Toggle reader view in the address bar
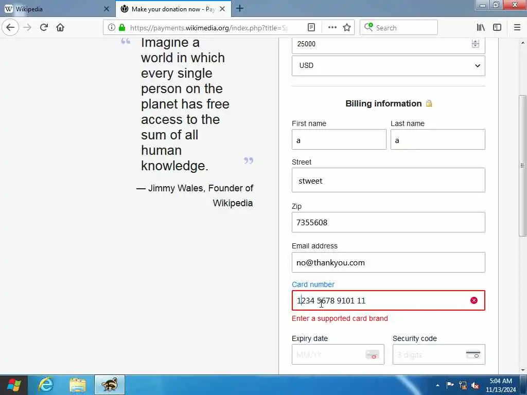 [311, 28]
